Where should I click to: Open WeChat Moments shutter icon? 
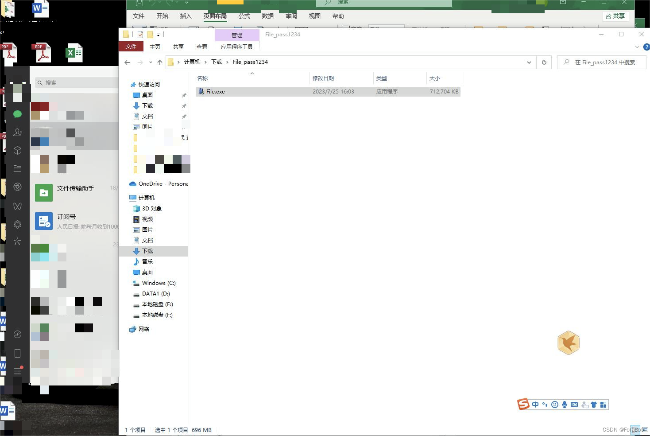coord(17,187)
